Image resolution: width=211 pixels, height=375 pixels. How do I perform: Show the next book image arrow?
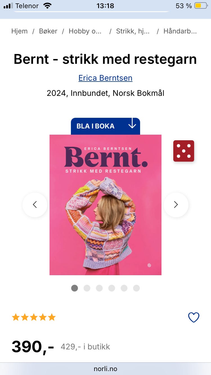click(176, 205)
